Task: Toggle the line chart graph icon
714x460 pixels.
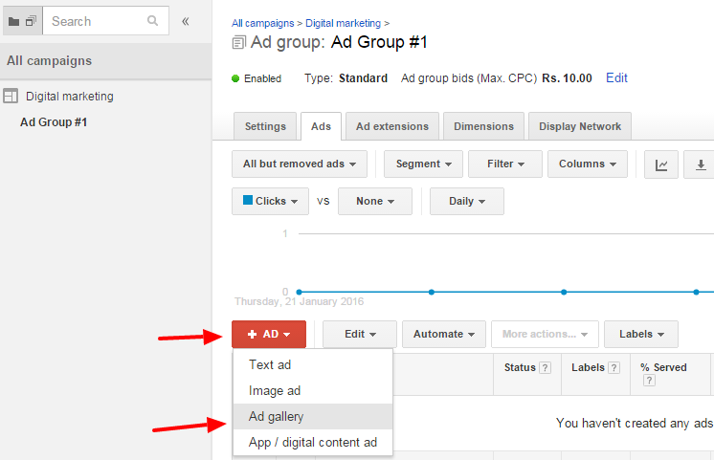Action: pyautogui.click(x=661, y=164)
